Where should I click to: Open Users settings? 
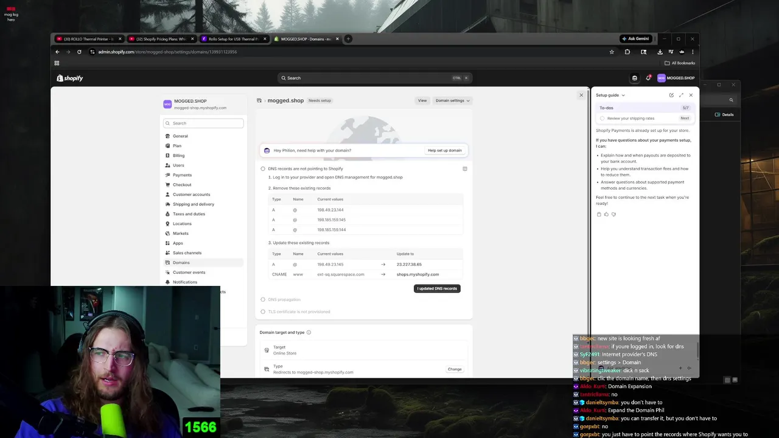(178, 165)
